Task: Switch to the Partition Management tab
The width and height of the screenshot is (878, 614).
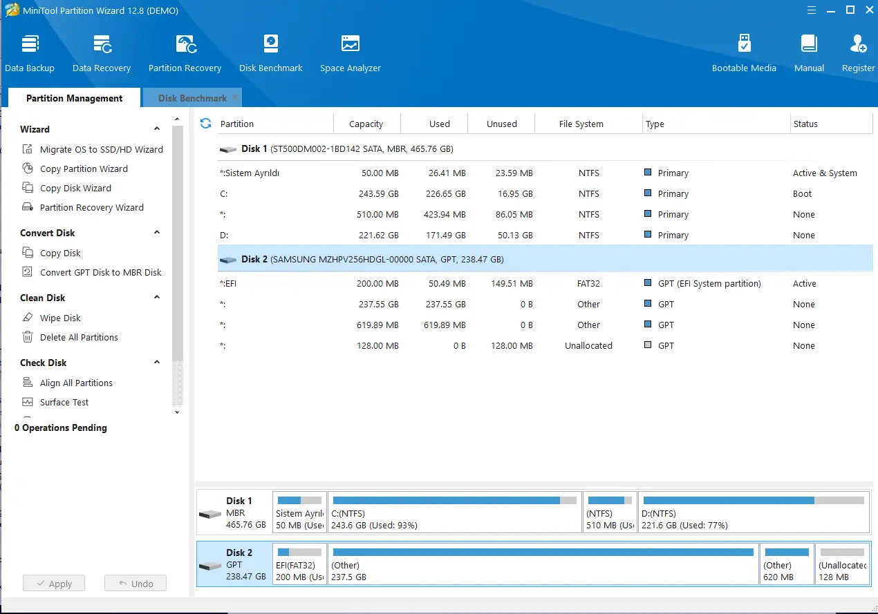Action: click(75, 98)
